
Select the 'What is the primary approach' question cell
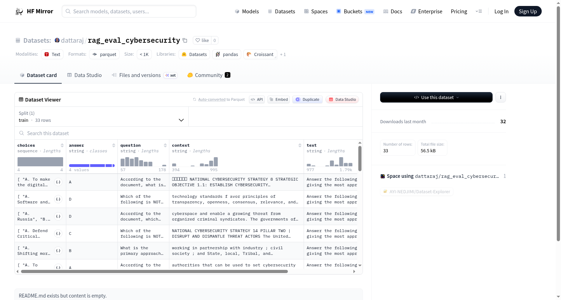(143, 251)
